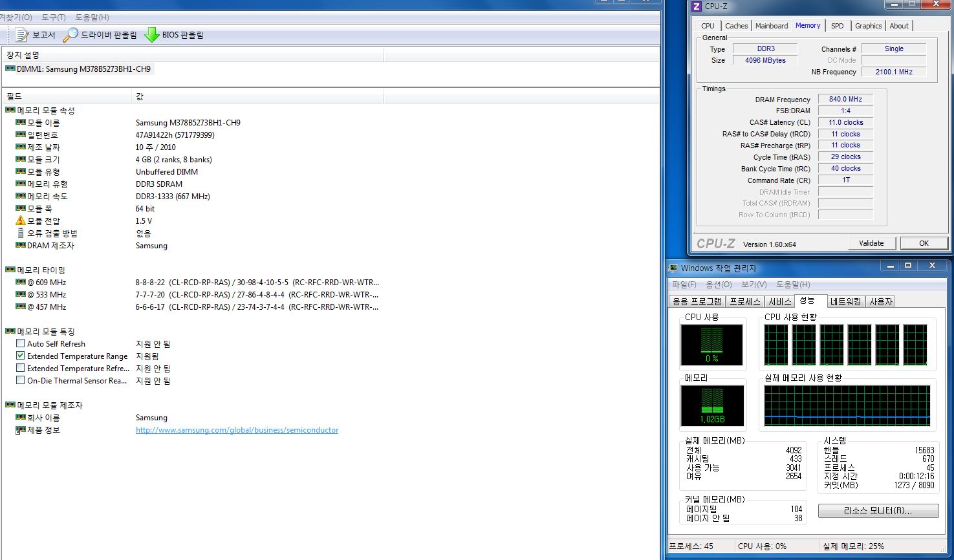
Task: Click the 장치 설명 column header
Action: coord(193,55)
